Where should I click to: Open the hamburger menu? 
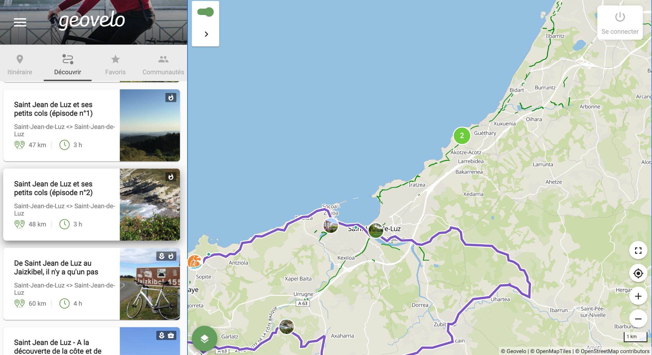(20, 22)
